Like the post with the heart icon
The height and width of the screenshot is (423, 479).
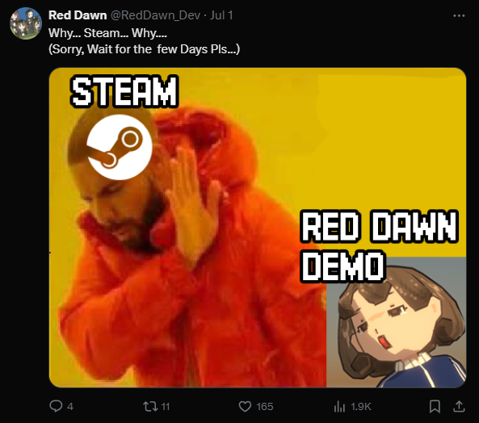(245, 407)
